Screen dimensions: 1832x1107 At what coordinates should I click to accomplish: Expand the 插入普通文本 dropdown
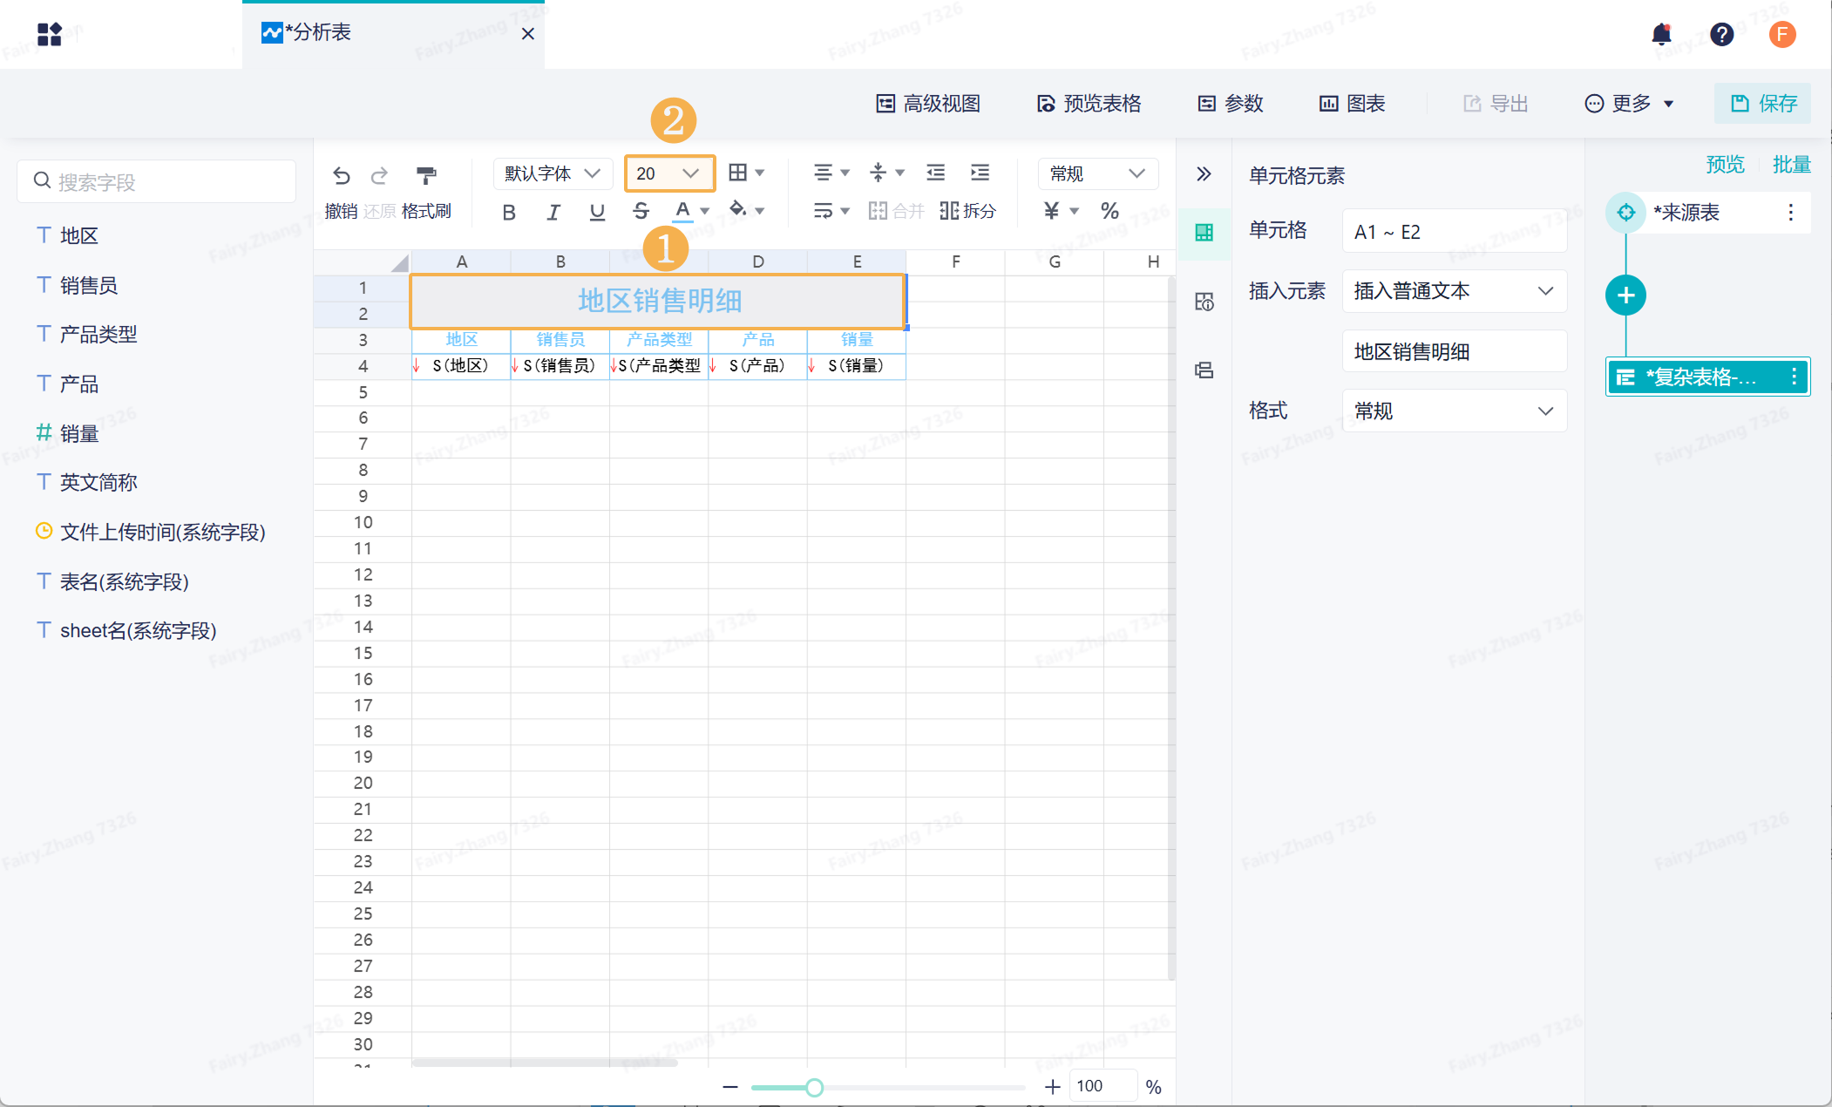(x=1454, y=291)
